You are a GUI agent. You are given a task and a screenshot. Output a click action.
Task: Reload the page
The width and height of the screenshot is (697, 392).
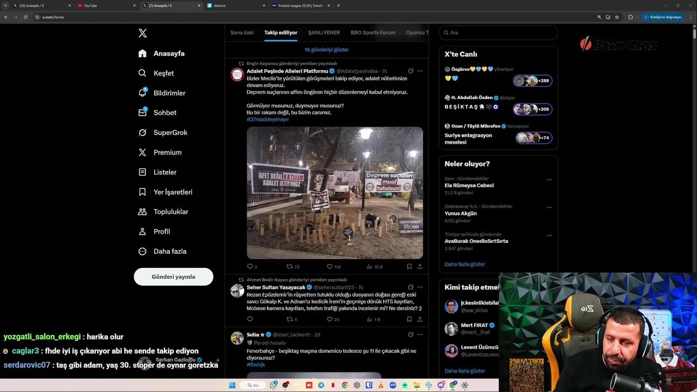(x=25, y=17)
